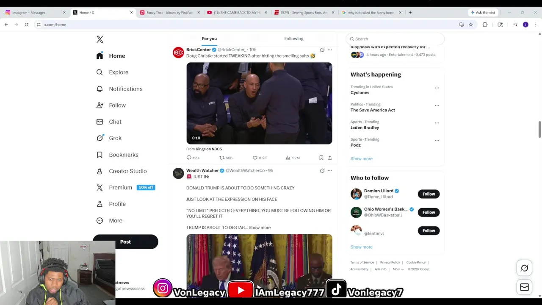Show more trending topics
The width and height of the screenshot is (542, 305).
pos(362,159)
